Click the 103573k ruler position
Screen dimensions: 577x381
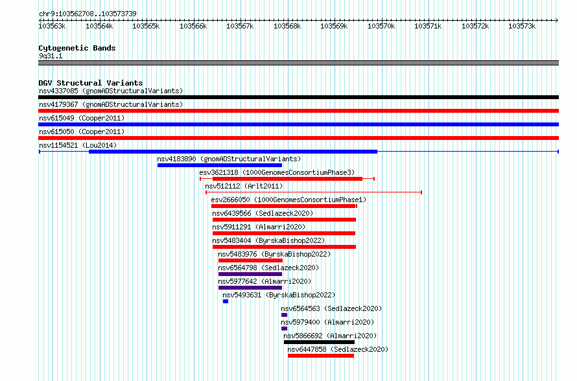(522, 26)
